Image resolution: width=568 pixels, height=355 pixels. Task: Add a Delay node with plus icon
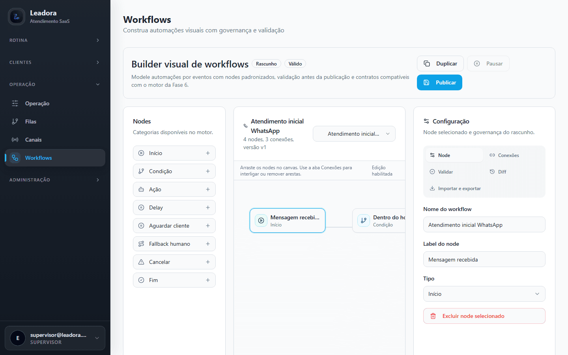[208, 207]
